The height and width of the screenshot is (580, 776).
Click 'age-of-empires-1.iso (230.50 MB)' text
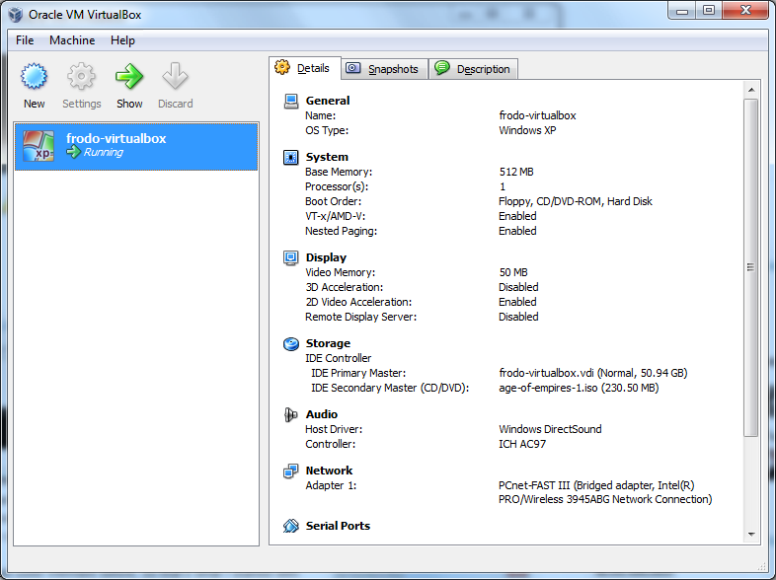coord(579,388)
